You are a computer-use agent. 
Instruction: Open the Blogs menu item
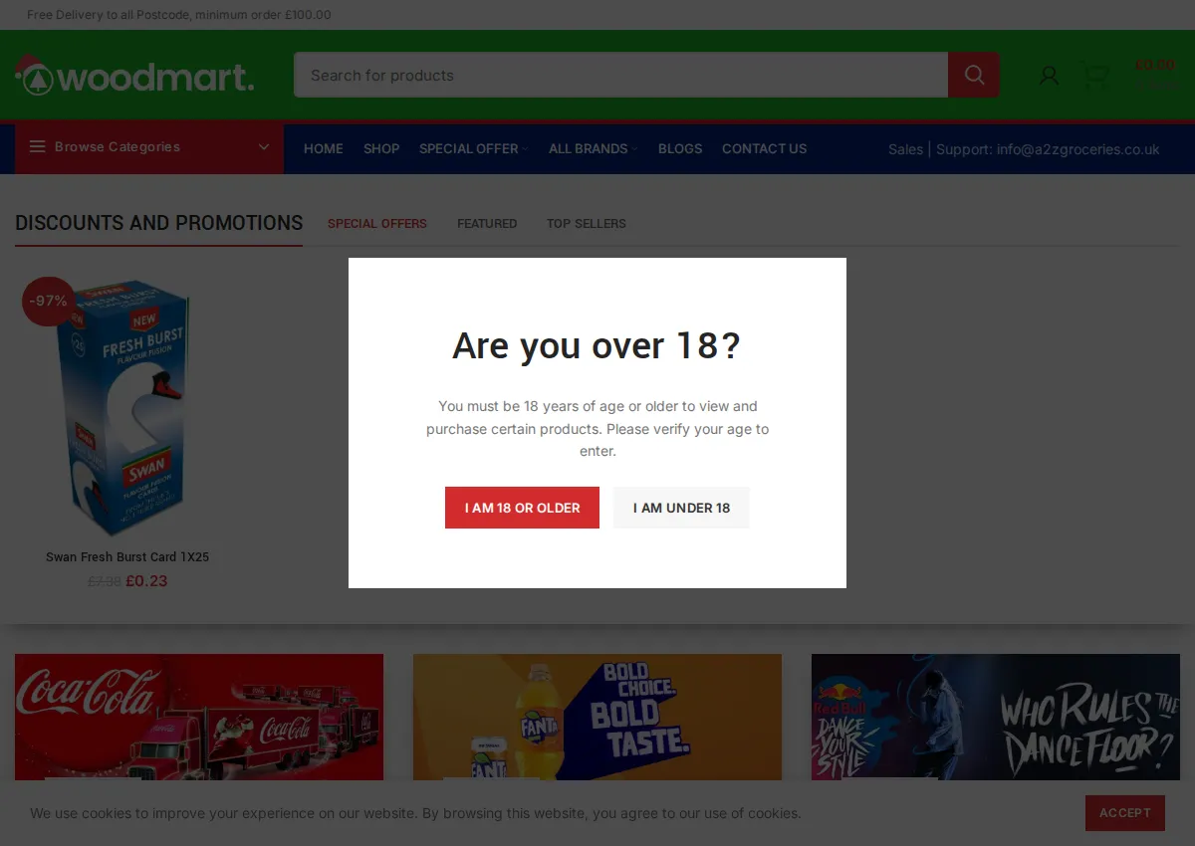(x=680, y=148)
